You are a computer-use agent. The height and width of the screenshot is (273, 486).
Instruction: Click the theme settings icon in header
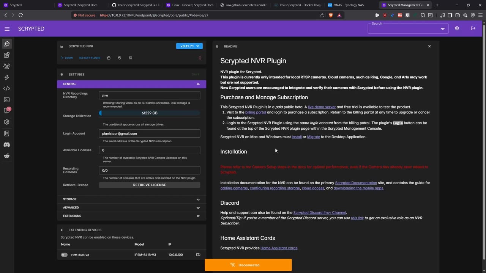pos(457,28)
